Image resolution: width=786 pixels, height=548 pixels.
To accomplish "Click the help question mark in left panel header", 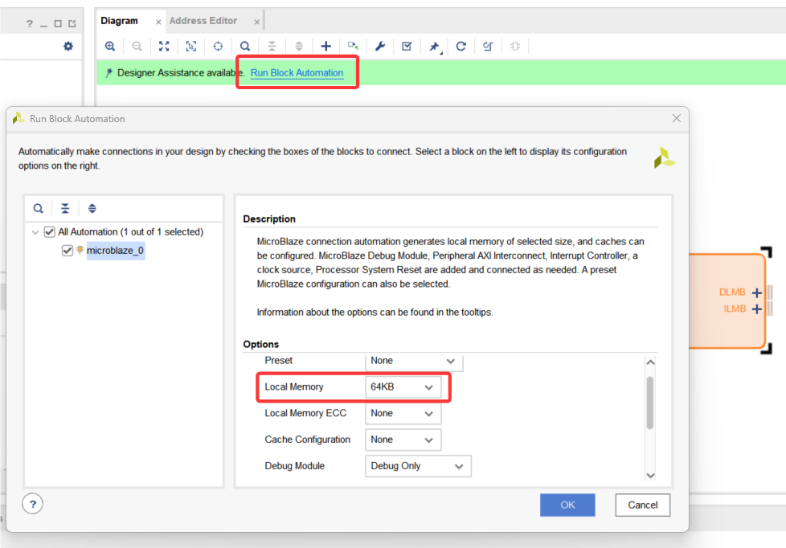I will (30, 23).
